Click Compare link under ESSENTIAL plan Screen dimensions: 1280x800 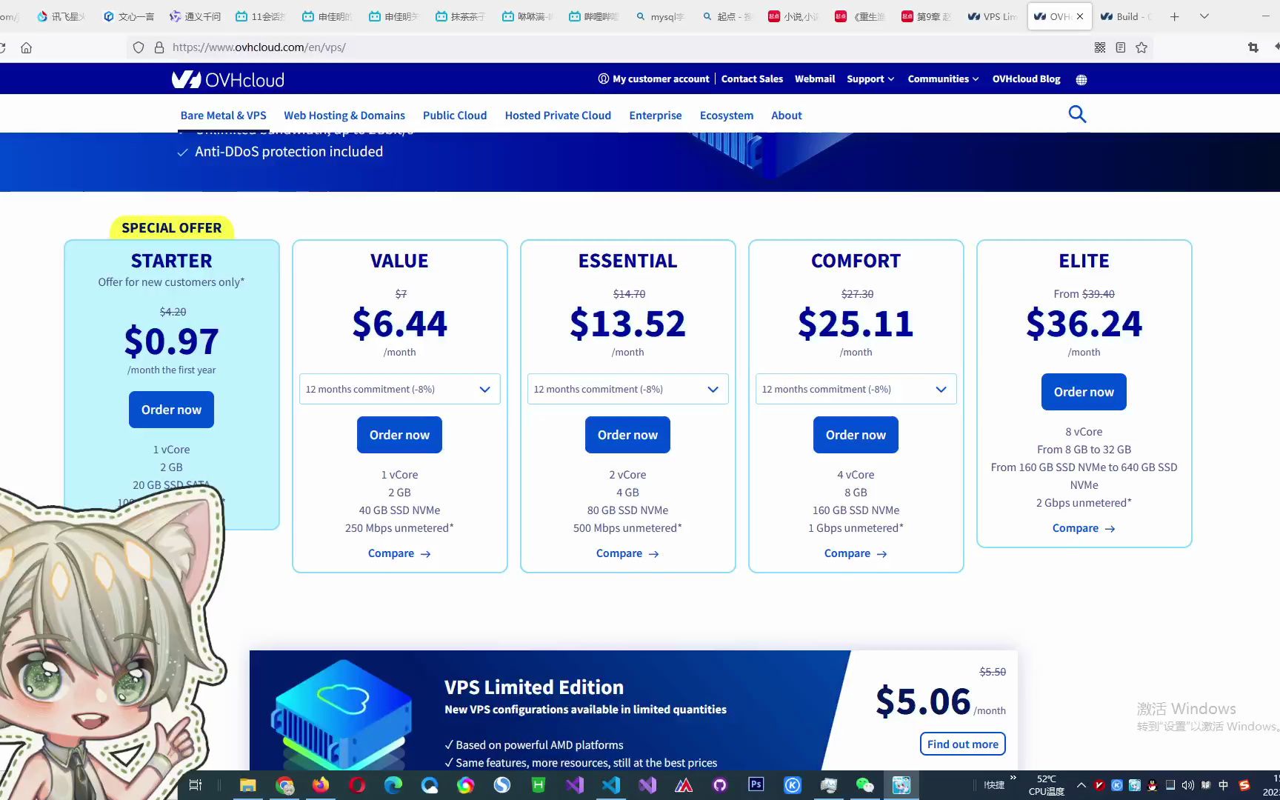click(x=627, y=553)
